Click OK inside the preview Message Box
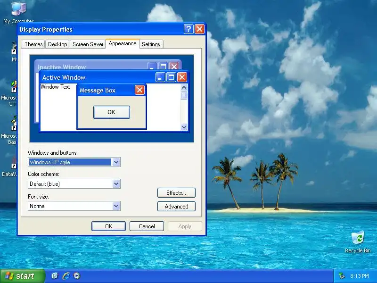The image size is (377, 283). (112, 112)
